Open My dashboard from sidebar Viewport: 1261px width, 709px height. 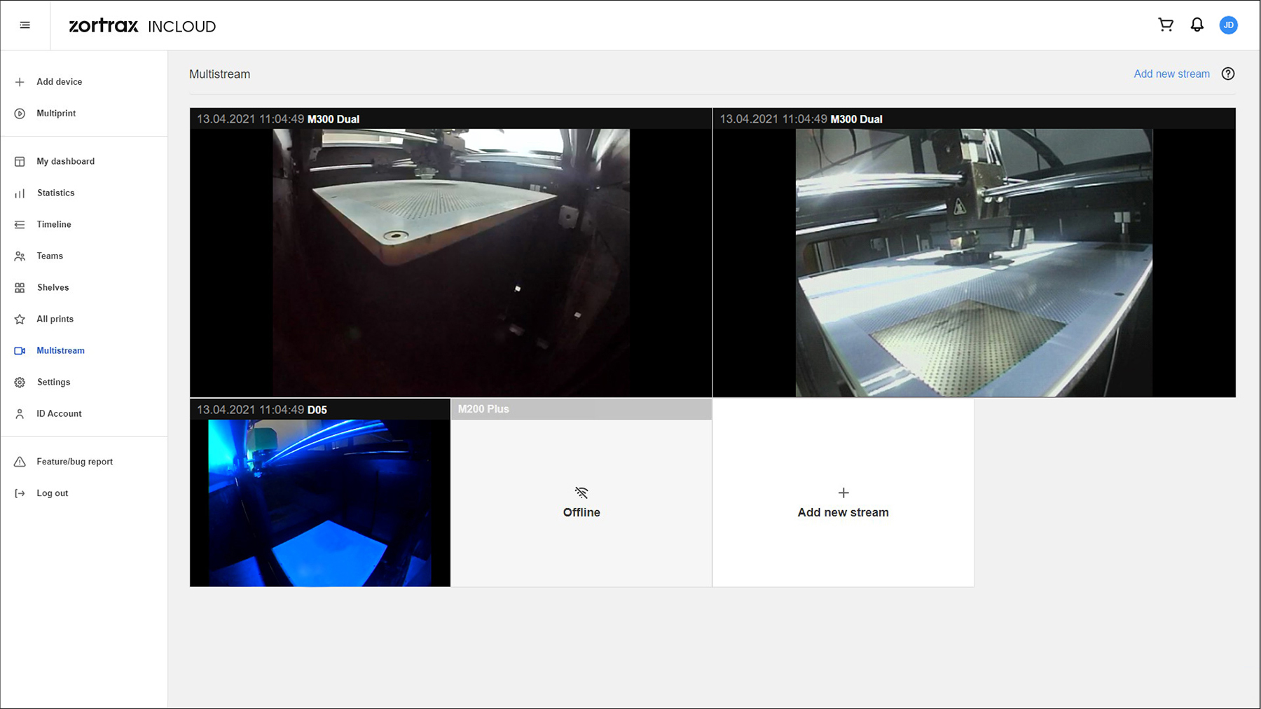65,161
